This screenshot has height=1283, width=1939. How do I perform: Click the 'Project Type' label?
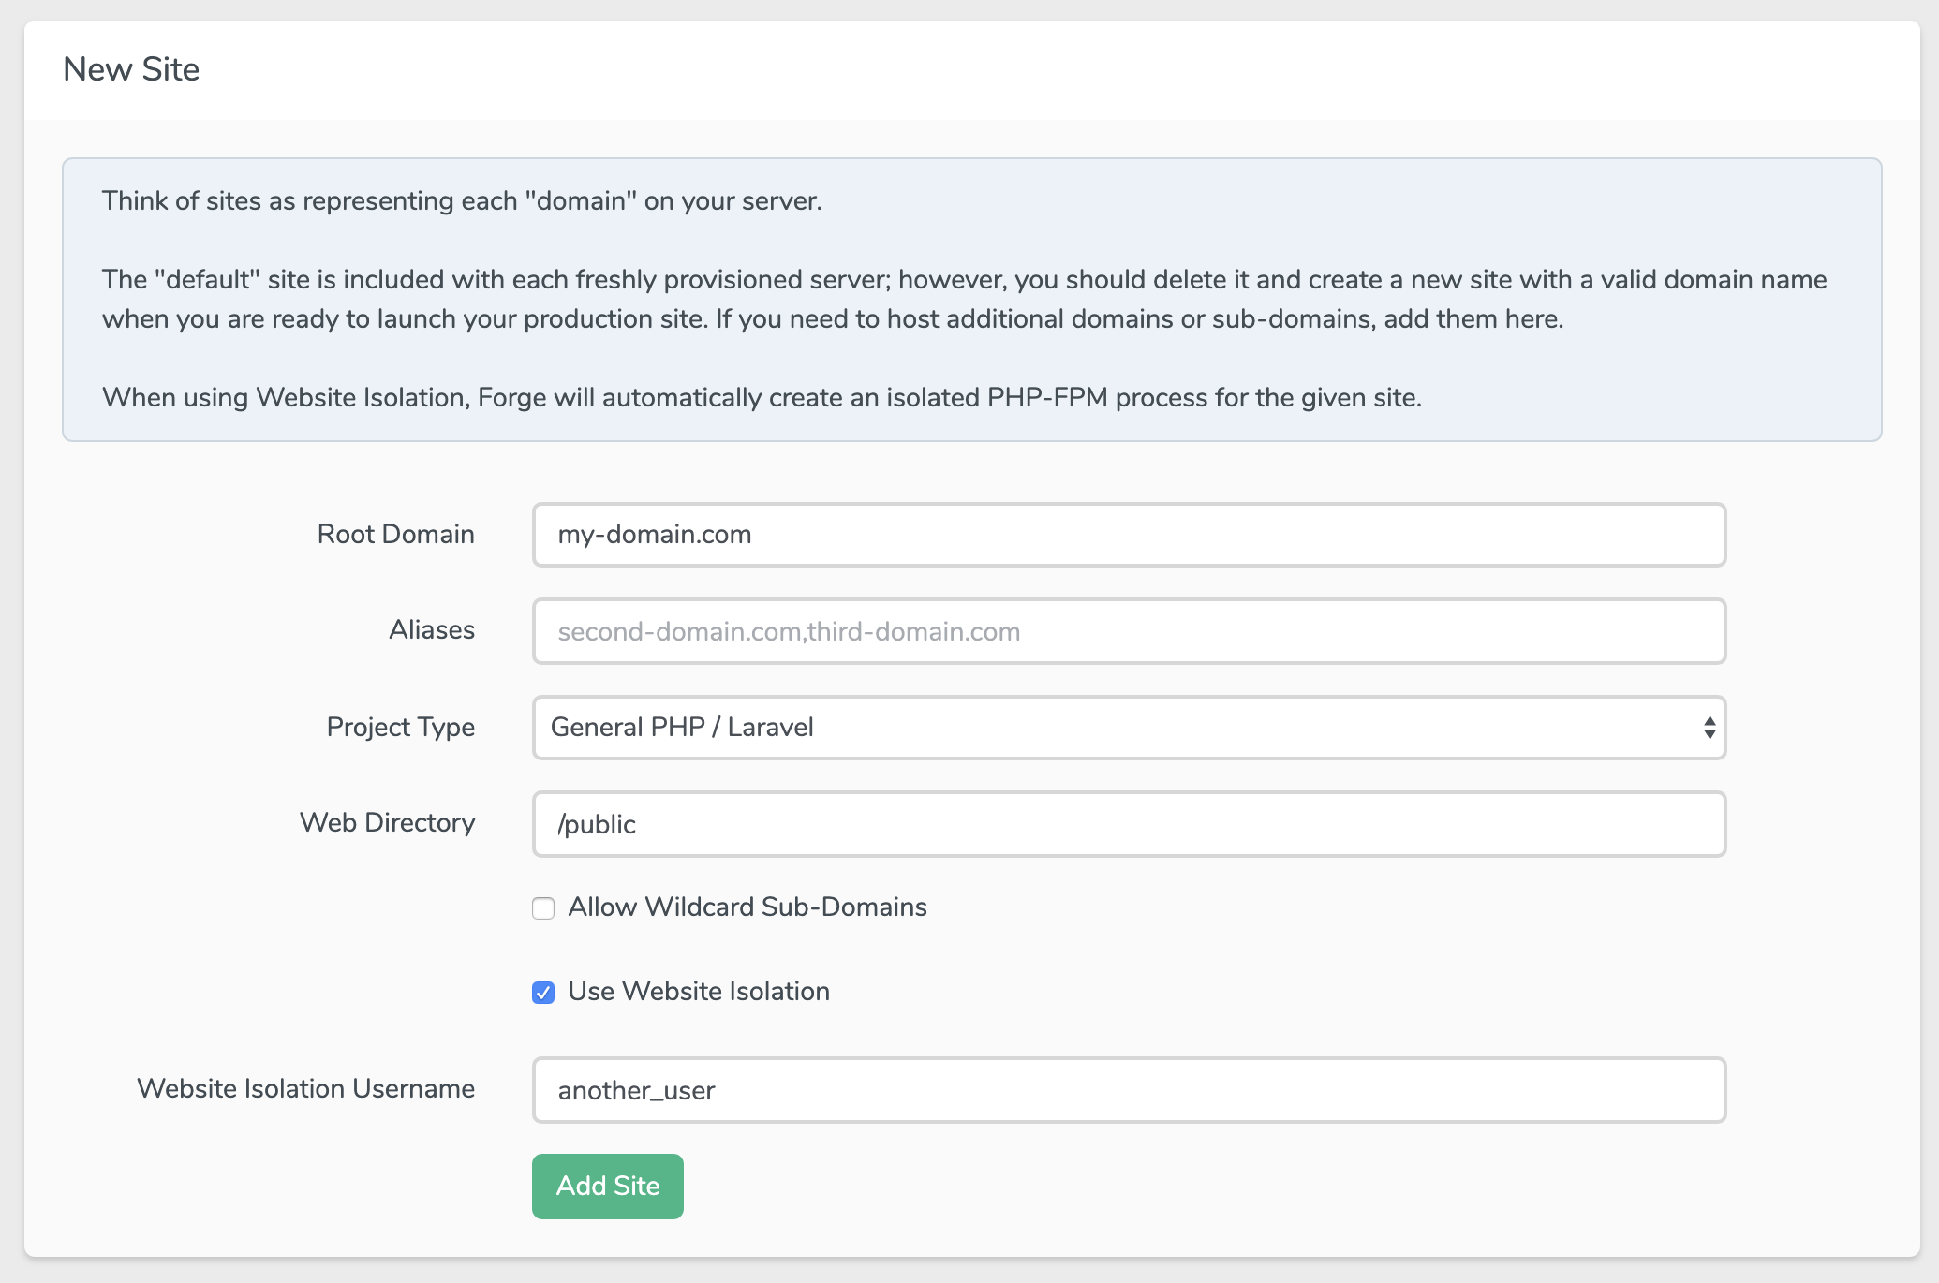point(401,727)
